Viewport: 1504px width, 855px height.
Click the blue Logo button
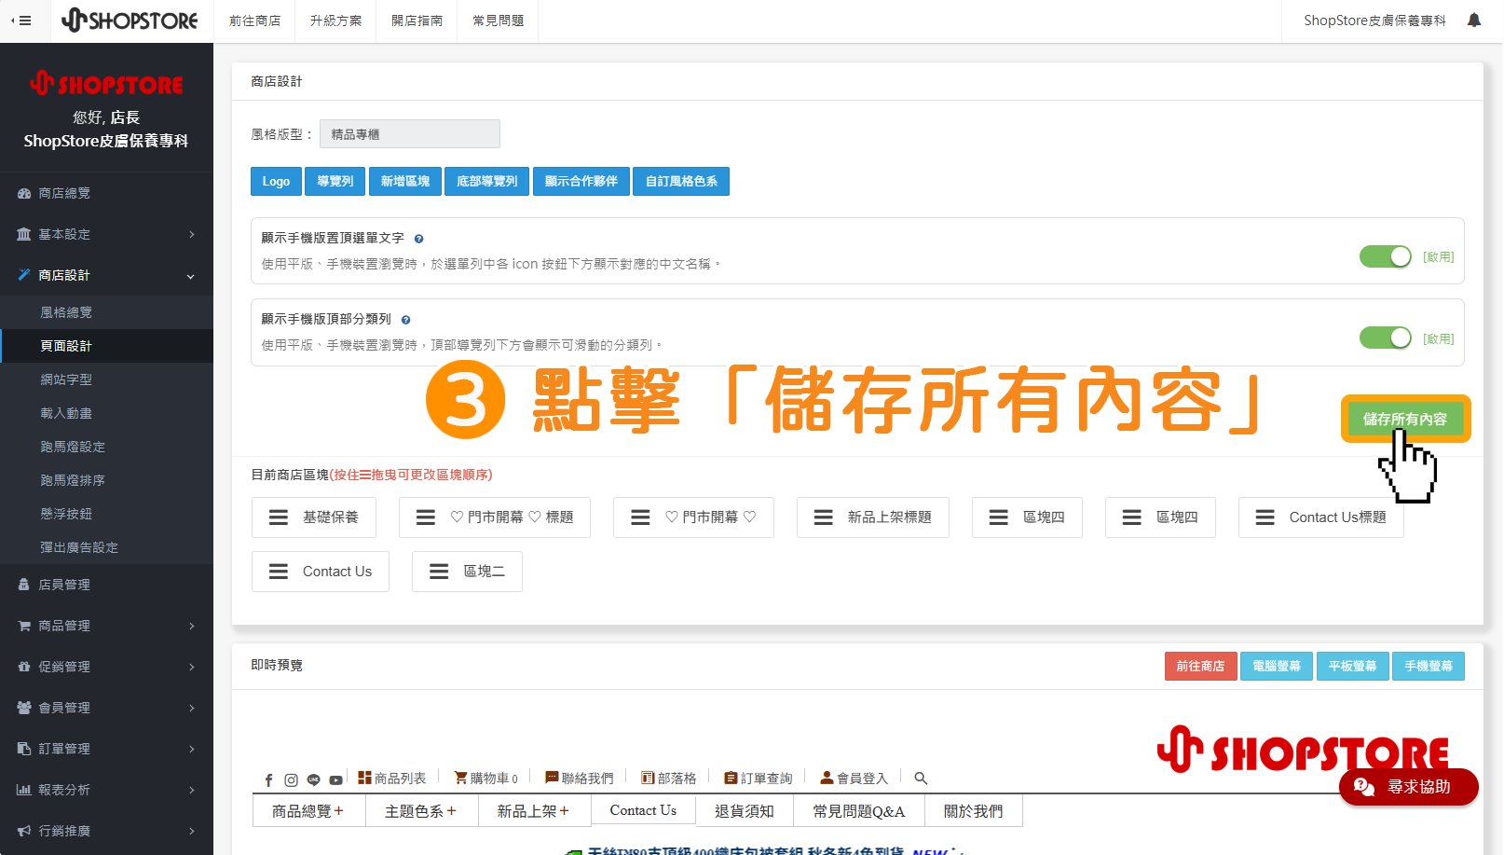coord(276,181)
